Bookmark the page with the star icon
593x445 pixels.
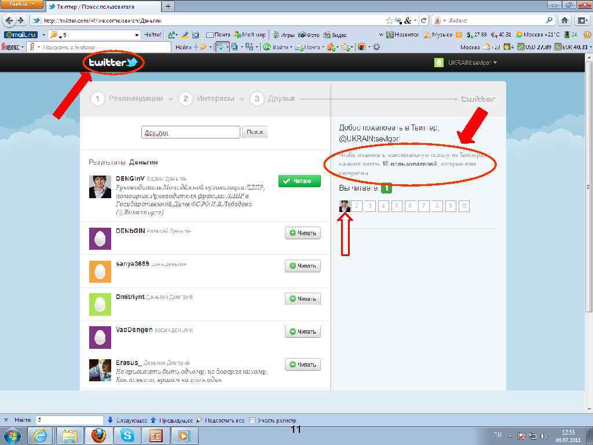(389, 20)
